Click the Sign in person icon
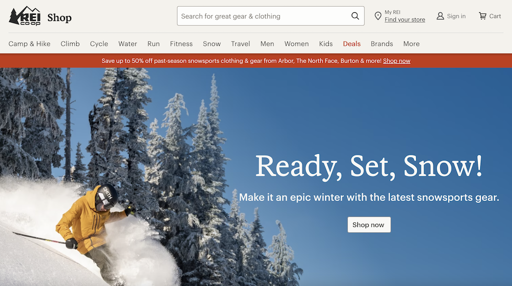The width and height of the screenshot is (512, 286). (440, 16)
